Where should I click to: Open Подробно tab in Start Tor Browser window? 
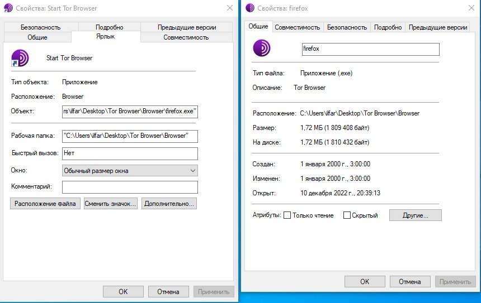(110, 27)
